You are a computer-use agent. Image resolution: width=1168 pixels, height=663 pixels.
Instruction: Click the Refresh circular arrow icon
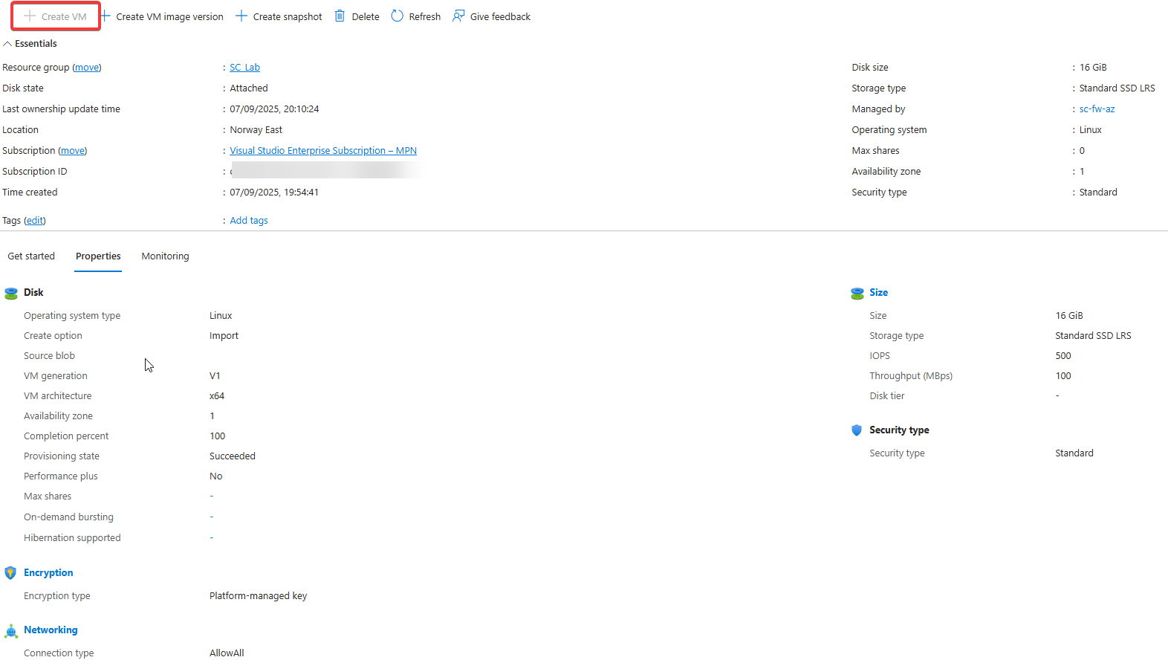pos(398,16)
